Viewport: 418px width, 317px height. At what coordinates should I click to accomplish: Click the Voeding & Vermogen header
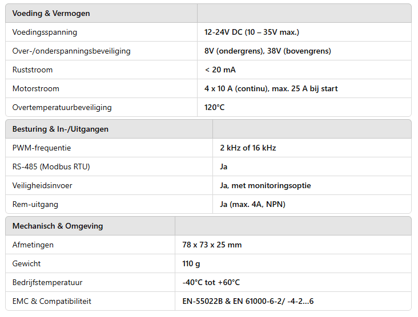[x=51, y=13]
